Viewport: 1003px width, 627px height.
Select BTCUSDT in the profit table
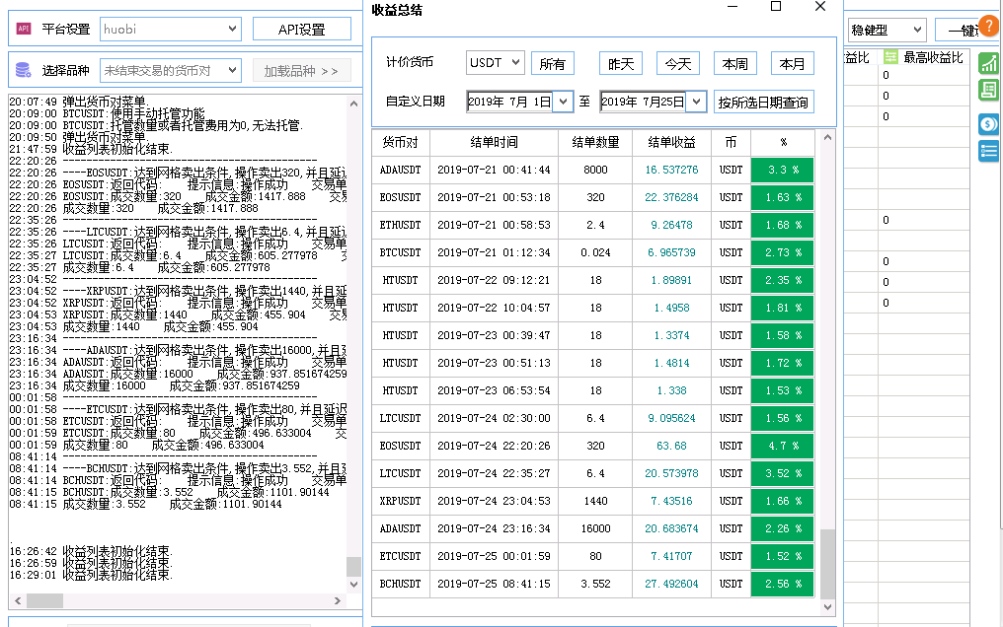[401, 252]
